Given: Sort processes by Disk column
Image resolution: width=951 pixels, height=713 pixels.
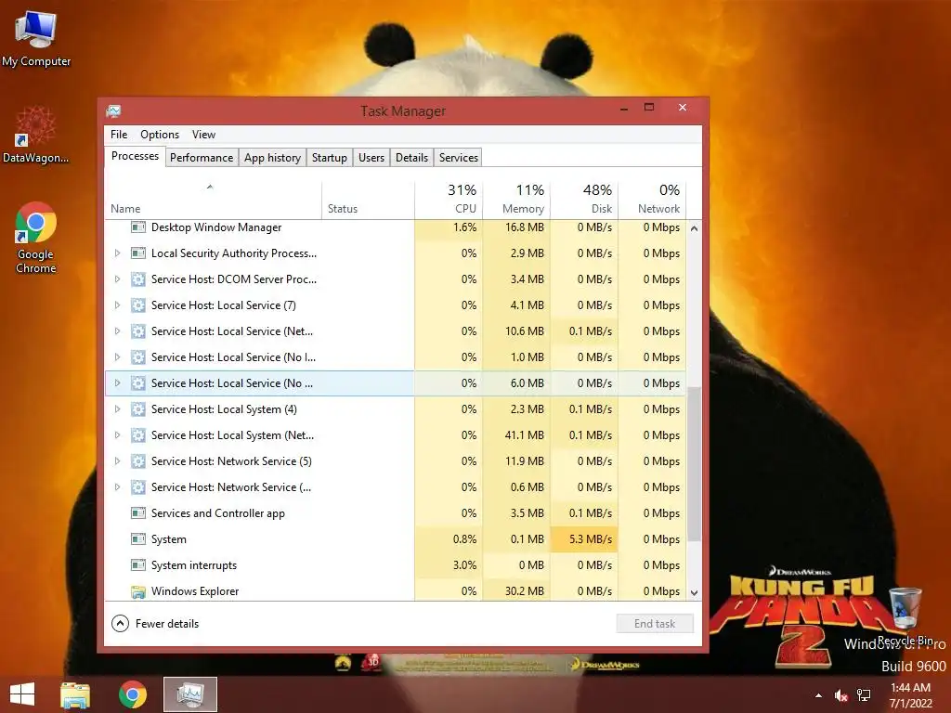Looking at the screenshot, I should [585, 199].
